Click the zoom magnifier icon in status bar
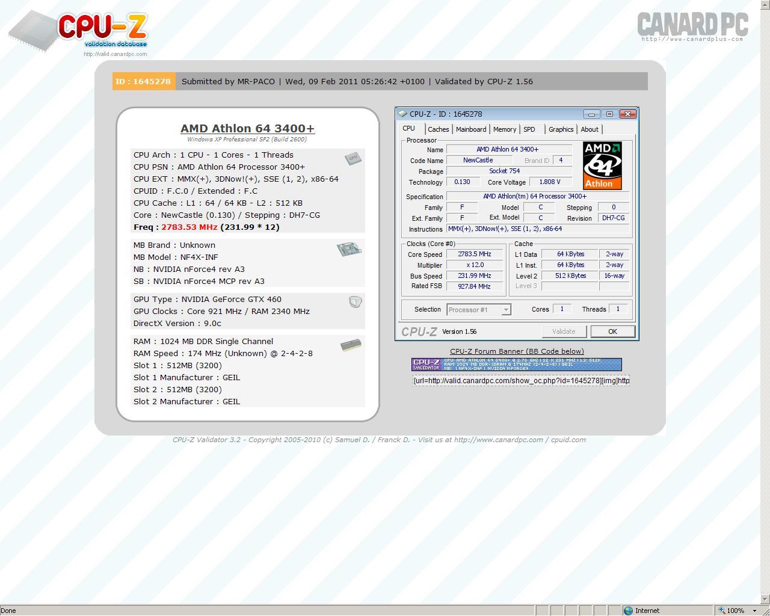Screen dimensions: 770x616 (721, 611)
